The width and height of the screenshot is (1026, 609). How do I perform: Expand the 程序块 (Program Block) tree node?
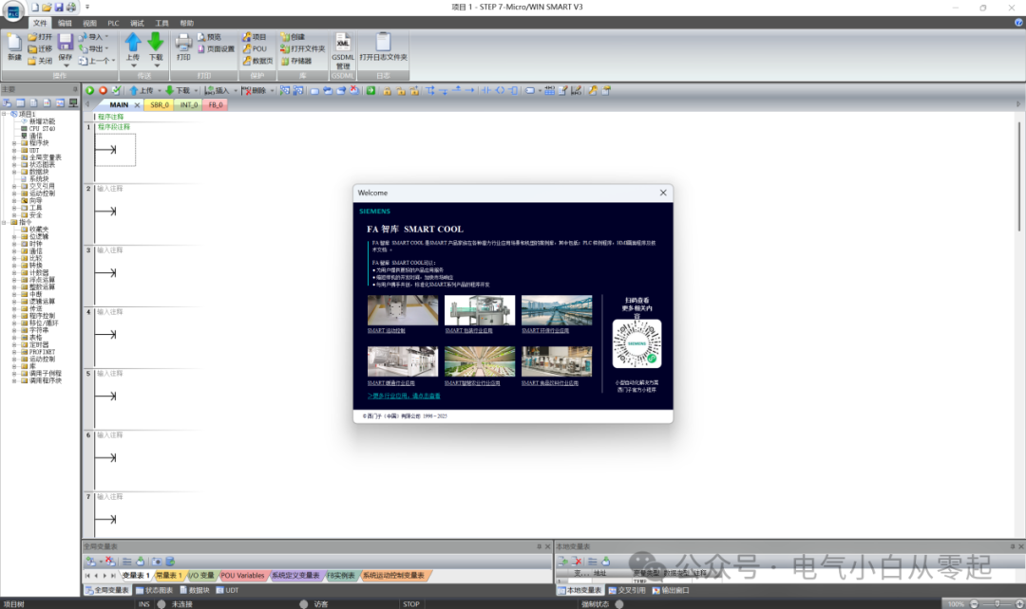13,142
